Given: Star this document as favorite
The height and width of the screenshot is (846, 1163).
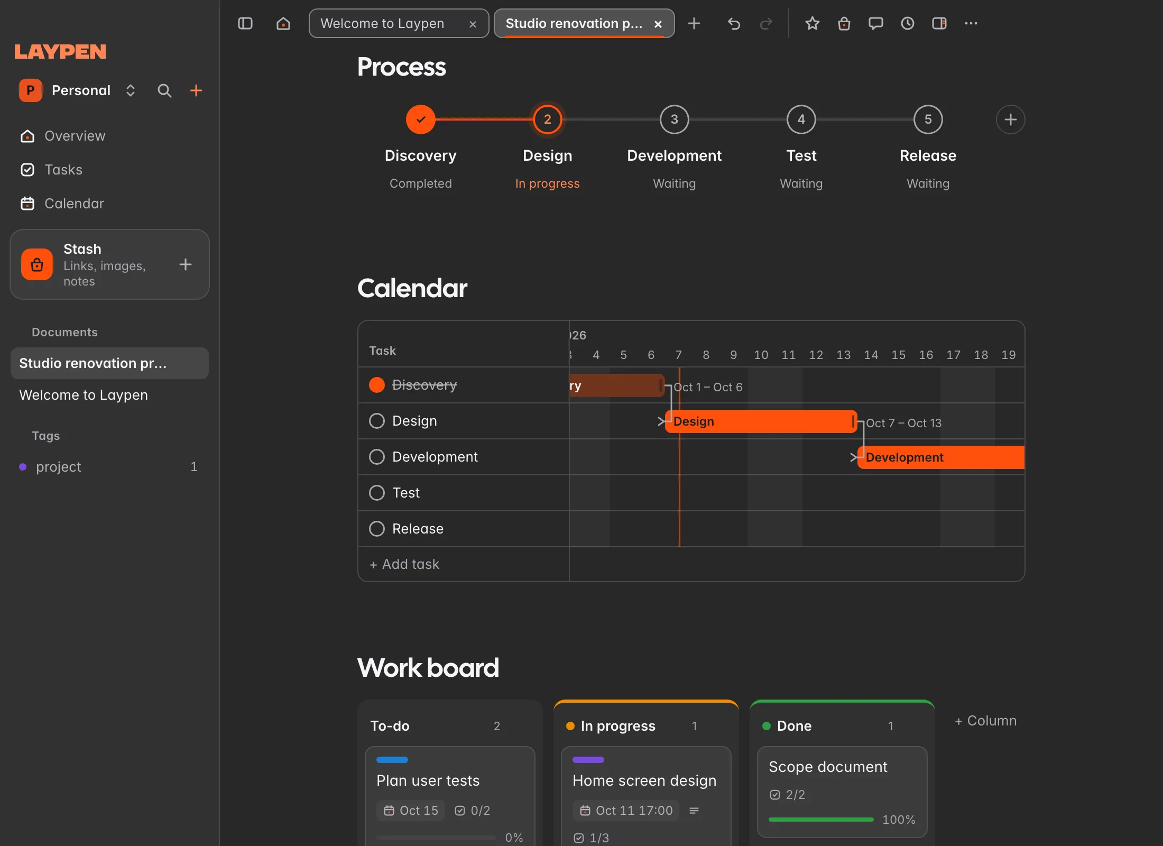Looking at the screenshot, I should point(813,23).
